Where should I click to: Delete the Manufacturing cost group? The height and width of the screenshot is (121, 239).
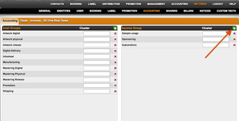pyautogui.click(x=115, y=62)
